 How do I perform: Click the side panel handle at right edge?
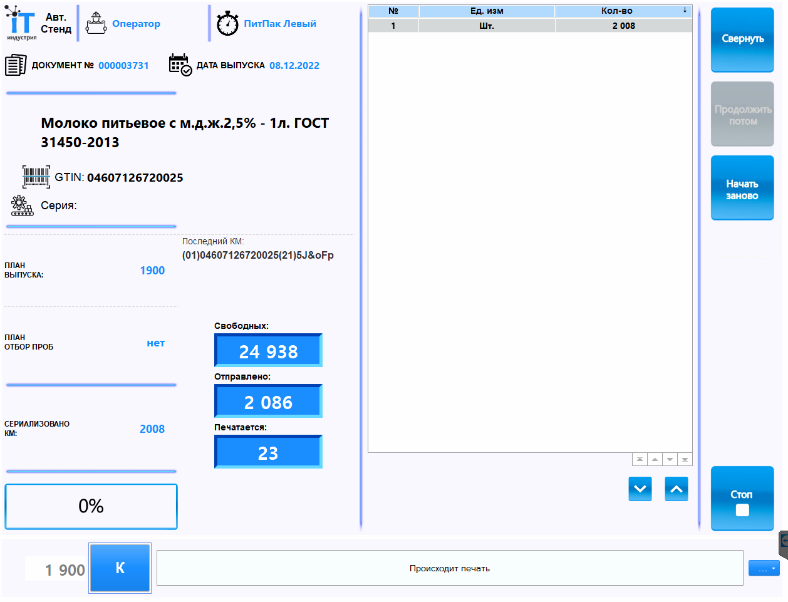[783, 544]
